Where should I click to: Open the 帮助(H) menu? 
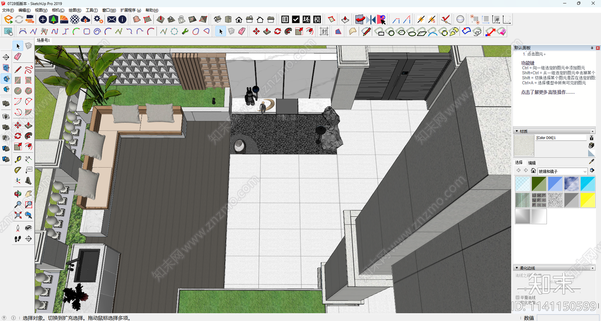(x=152, y=10)
